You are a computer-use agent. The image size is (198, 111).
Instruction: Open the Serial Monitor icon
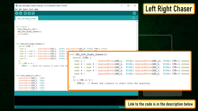(134, 13)
